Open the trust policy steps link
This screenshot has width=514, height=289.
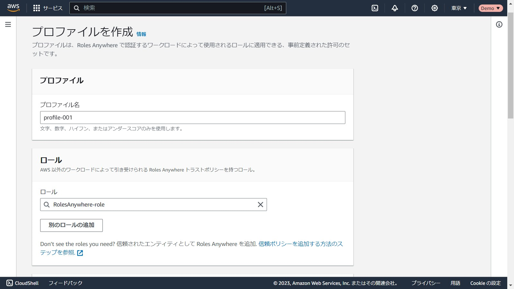300,244
